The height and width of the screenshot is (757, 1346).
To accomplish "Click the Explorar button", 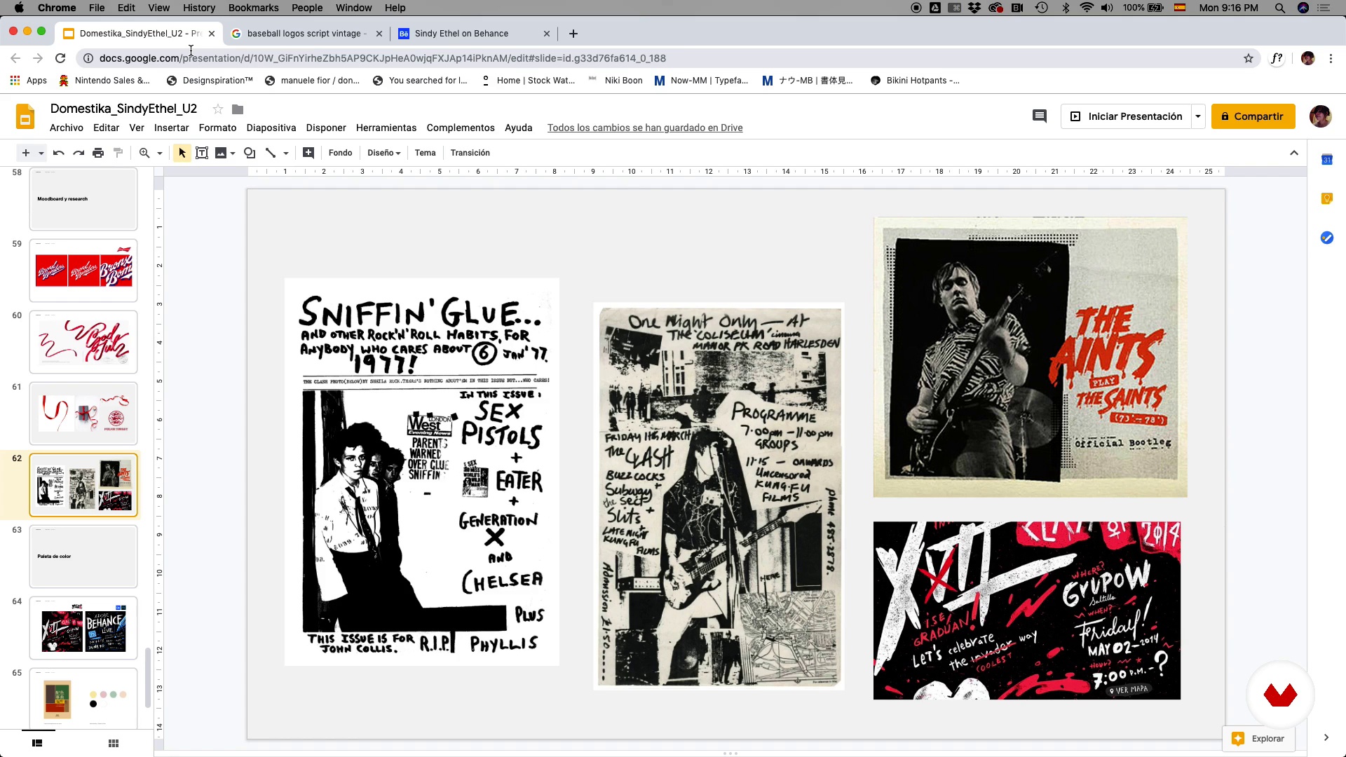I will point(1258,738).
